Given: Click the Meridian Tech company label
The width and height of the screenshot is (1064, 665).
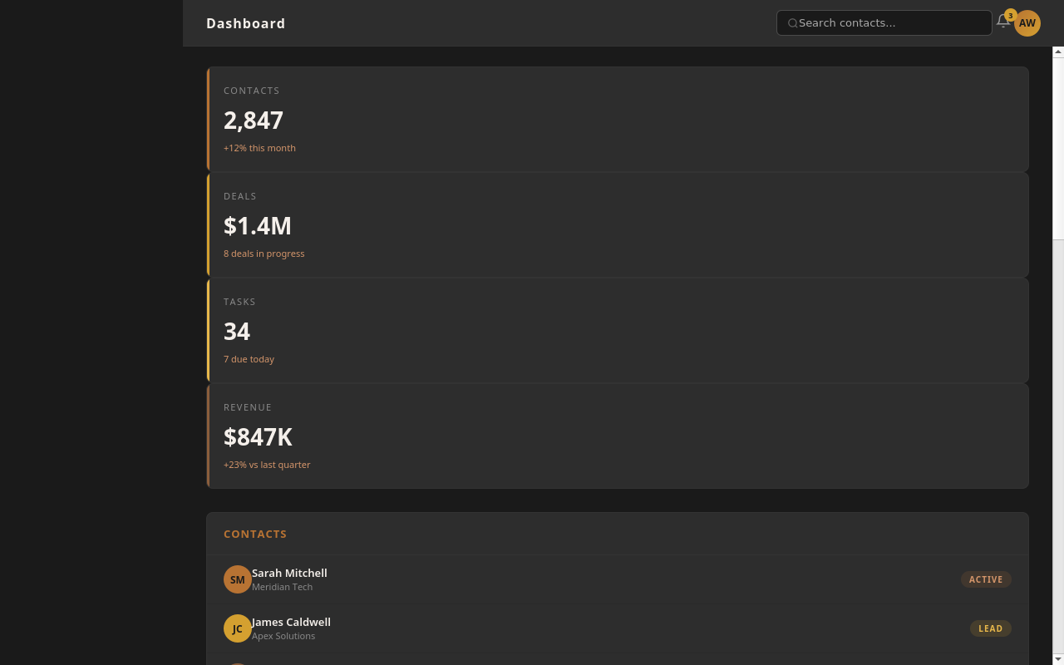Looking at the screenshot, I should (x=282, y=587).
